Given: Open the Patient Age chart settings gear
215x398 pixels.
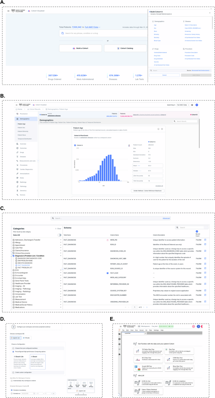Looking at the screenshot, I should point(162,129).
